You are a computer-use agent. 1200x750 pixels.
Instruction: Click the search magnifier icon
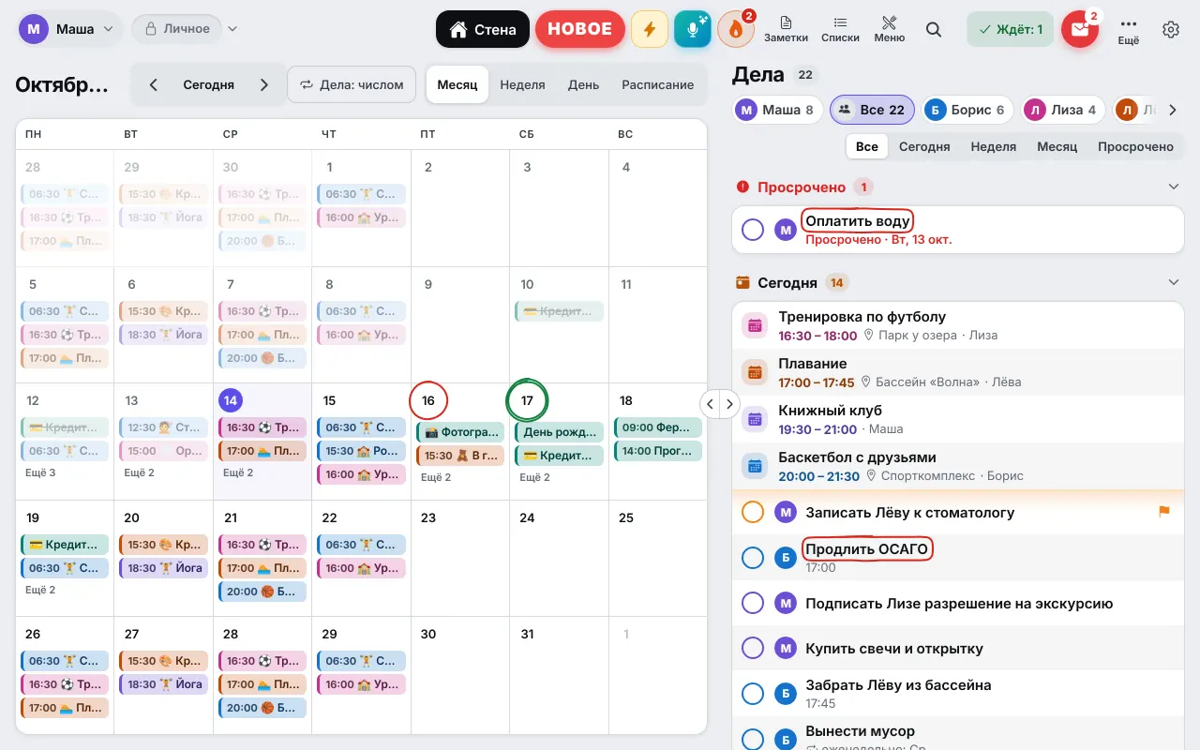click(934, 29)
